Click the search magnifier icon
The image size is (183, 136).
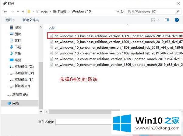coord(178,12)
